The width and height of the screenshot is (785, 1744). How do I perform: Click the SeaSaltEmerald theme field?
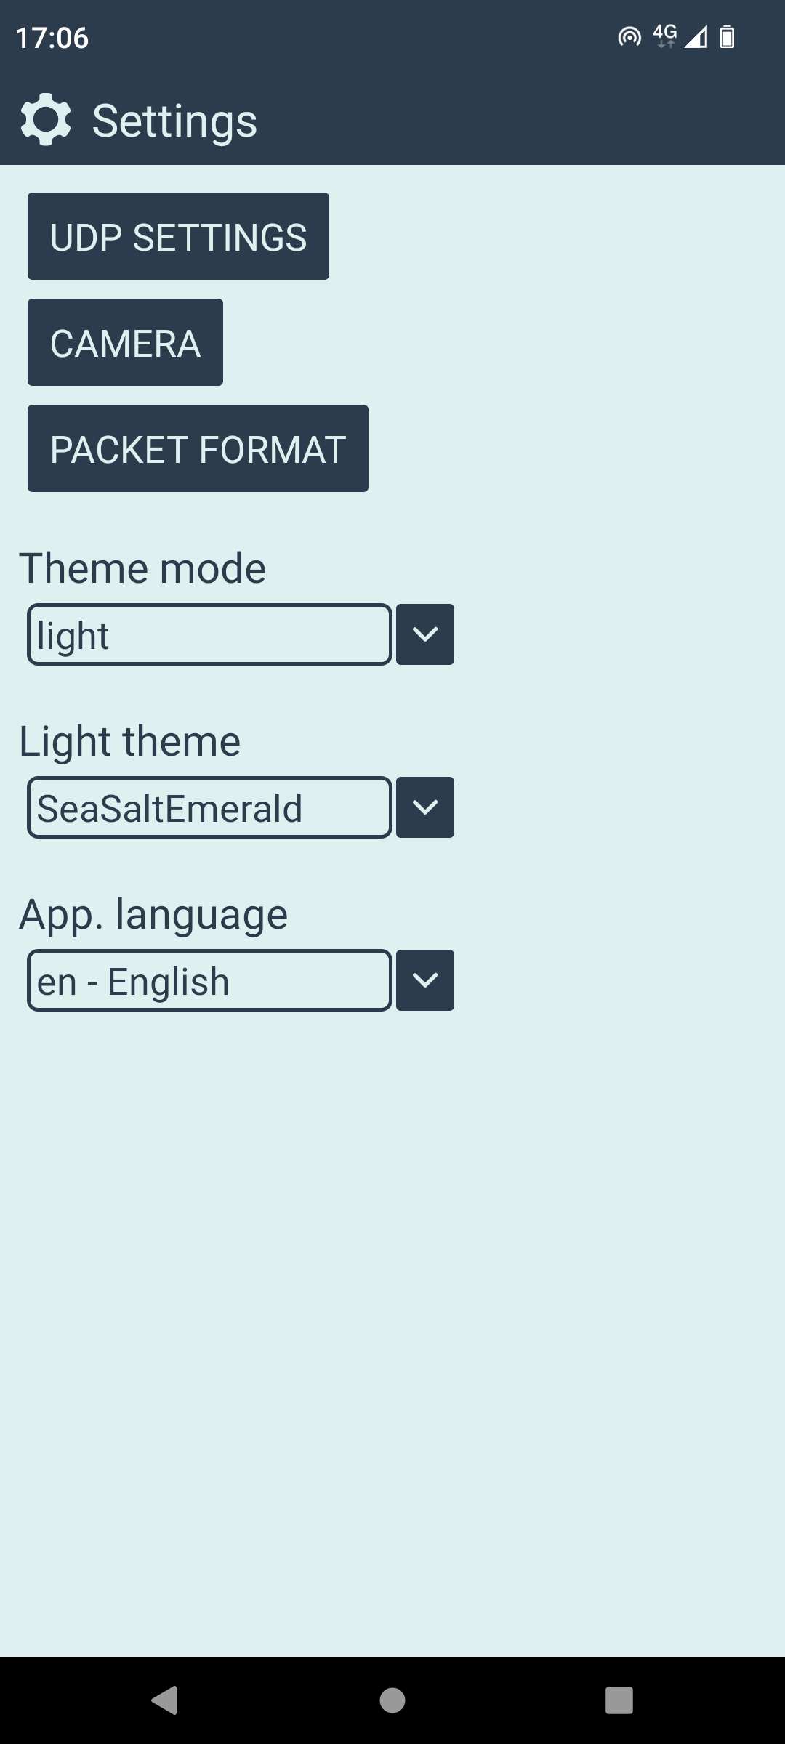209,807
